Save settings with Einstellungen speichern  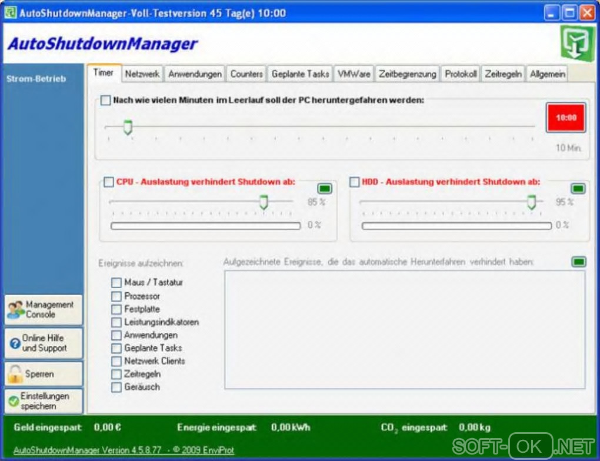pyautogui.click(x=44, y=401)
